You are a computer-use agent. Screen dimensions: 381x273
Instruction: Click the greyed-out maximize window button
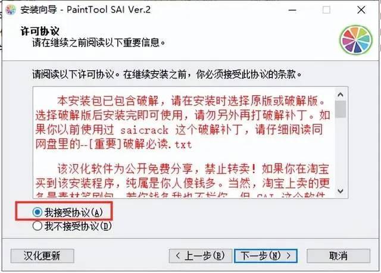(x=326, y=10)
